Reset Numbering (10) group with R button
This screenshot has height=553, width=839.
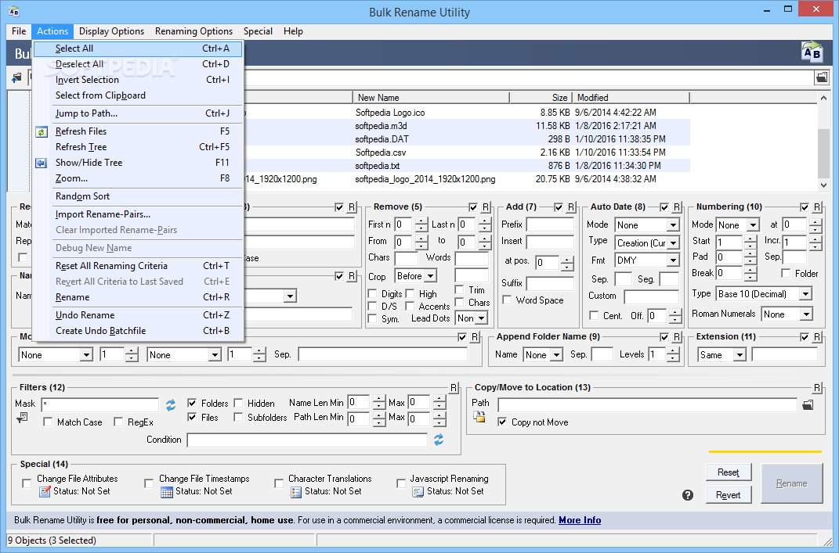point(817,207)
